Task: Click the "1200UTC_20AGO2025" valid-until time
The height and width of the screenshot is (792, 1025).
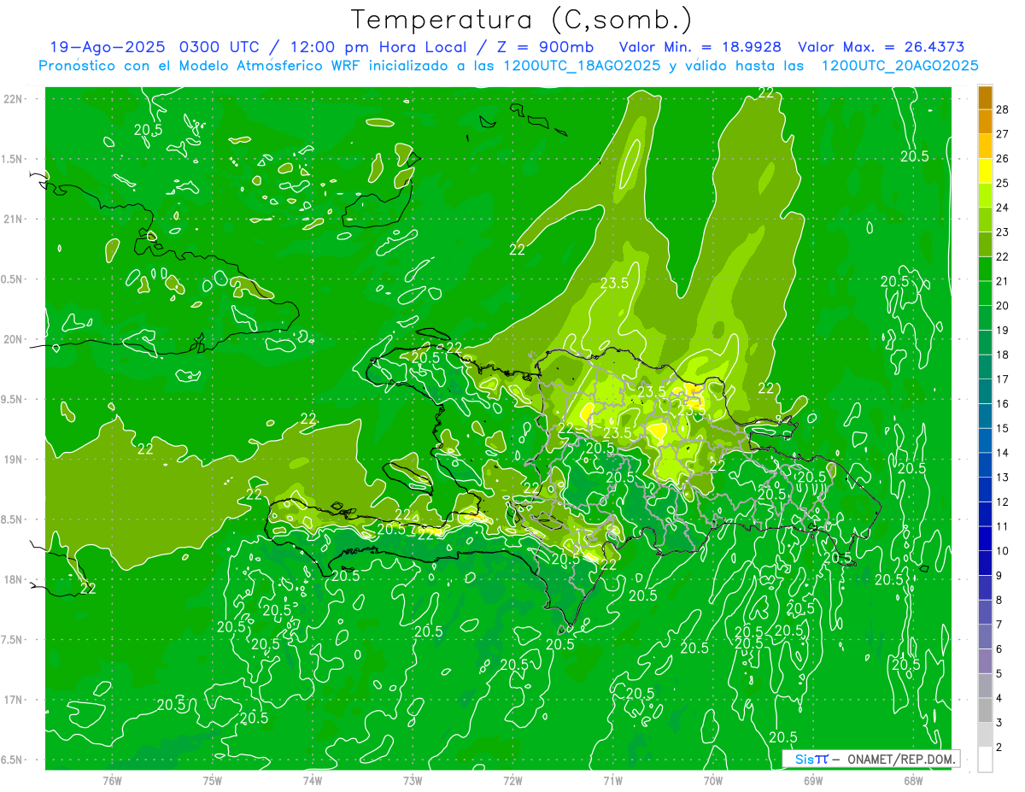Action: (899, 66)
